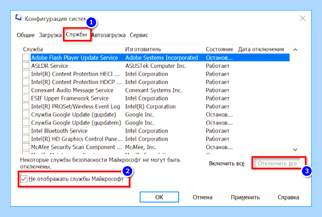Open help with Справка button

tap(288, 197)
